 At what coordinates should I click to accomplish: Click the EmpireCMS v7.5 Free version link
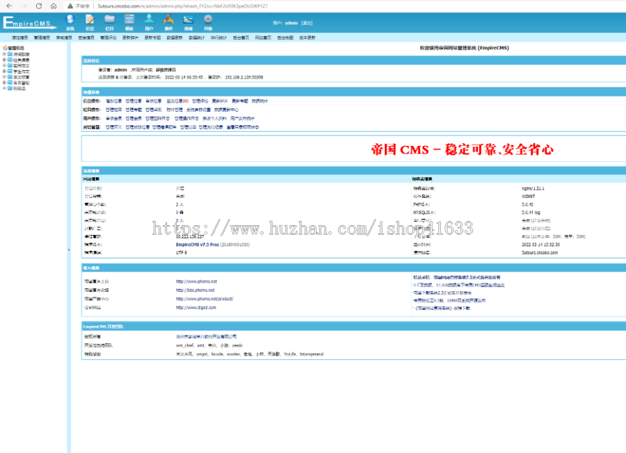(x=198, y=245)
